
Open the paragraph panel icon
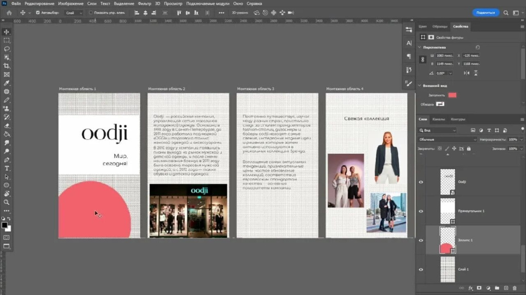(408, 56)
